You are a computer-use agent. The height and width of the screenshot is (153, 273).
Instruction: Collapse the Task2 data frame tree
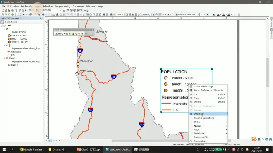(2, 26)
